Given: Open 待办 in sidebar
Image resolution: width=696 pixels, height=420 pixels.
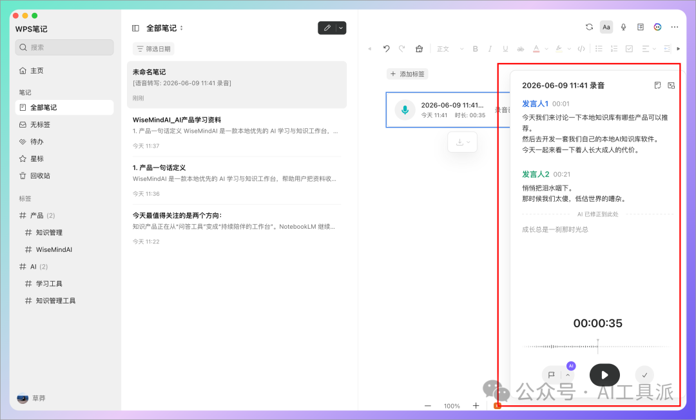Looking at the screenshot, I should [x=64, y=142].
